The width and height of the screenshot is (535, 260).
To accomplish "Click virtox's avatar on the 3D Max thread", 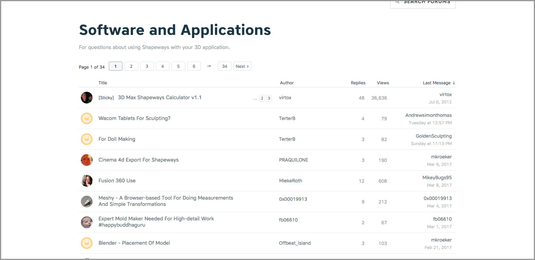I will pos(87,98).
